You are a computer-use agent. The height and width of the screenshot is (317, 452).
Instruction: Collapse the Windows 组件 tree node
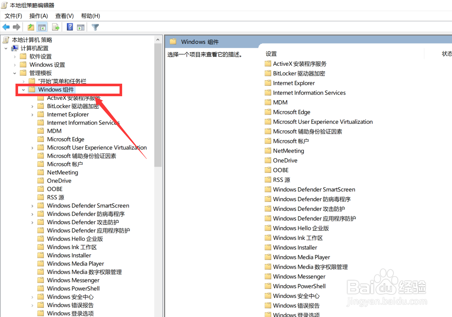click(x=24, y=90)
